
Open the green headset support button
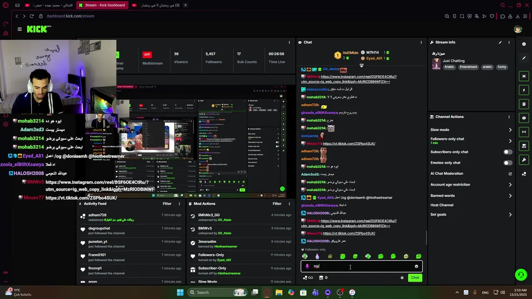point(521,274)
